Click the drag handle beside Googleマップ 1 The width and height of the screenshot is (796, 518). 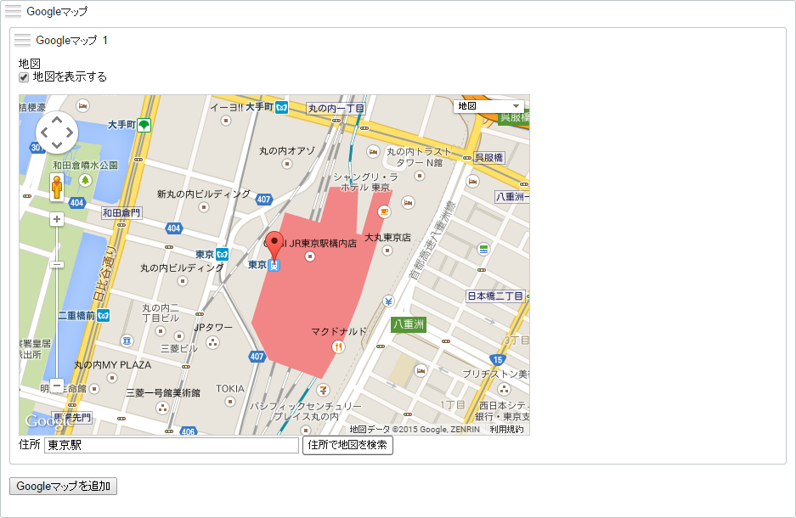coord(22,40)
